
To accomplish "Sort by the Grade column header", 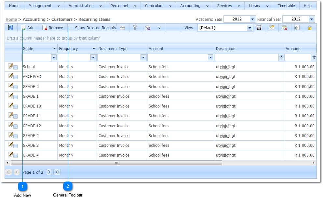I will pos(39,48).
